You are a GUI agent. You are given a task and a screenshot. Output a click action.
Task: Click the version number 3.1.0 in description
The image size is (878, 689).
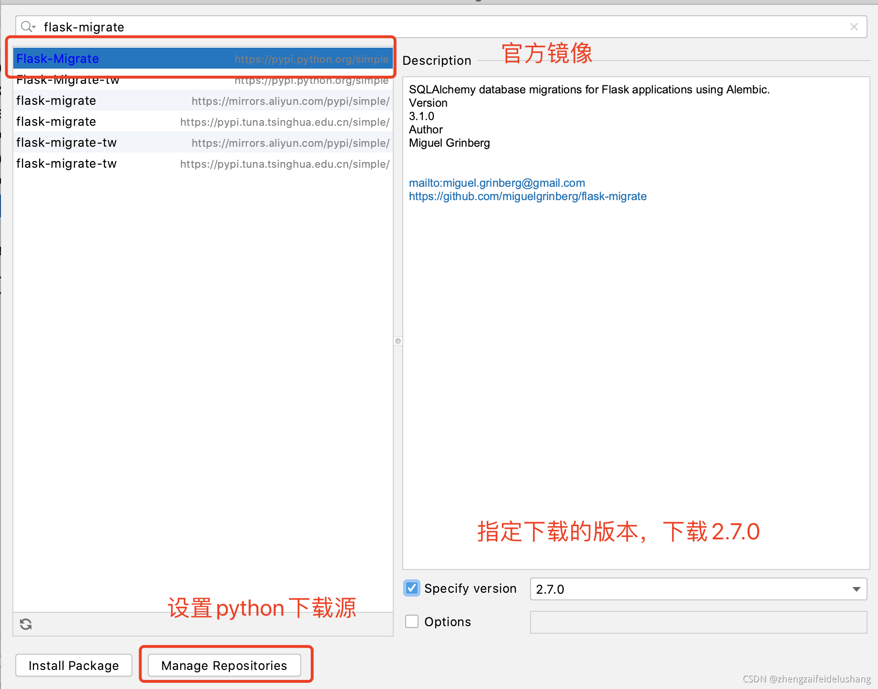coord(421,116)
